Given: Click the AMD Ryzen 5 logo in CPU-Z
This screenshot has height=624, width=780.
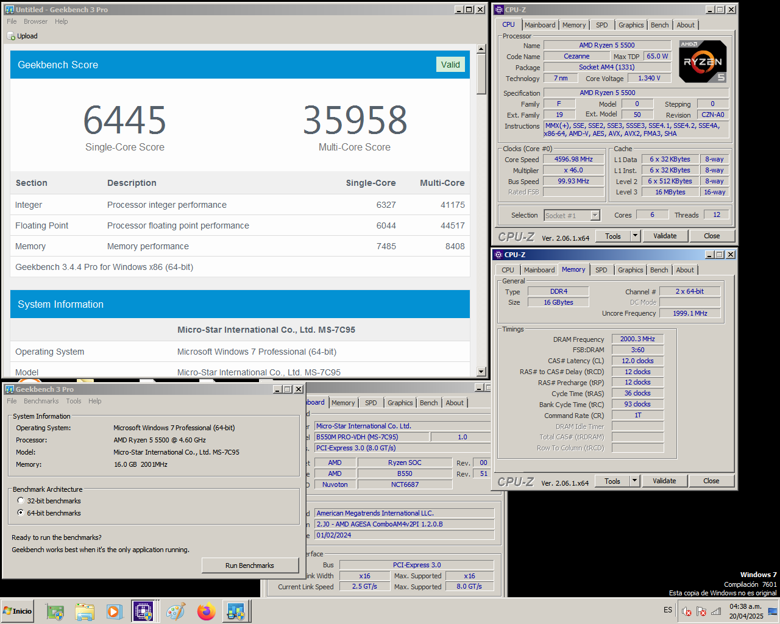Looking at the screenshot, I should [x=703, y=61].
